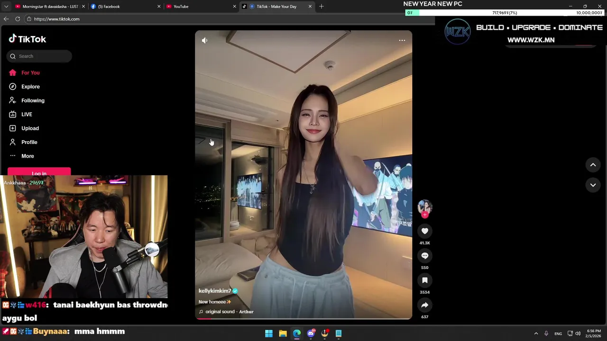
Task: Close the YouTube tab
Action: pos(234,6)
